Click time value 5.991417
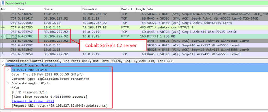The height and width of the screenshot is (112, 268). 25,18
